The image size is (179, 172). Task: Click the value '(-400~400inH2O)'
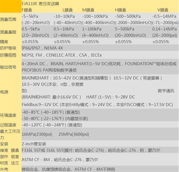pos(98,23)
